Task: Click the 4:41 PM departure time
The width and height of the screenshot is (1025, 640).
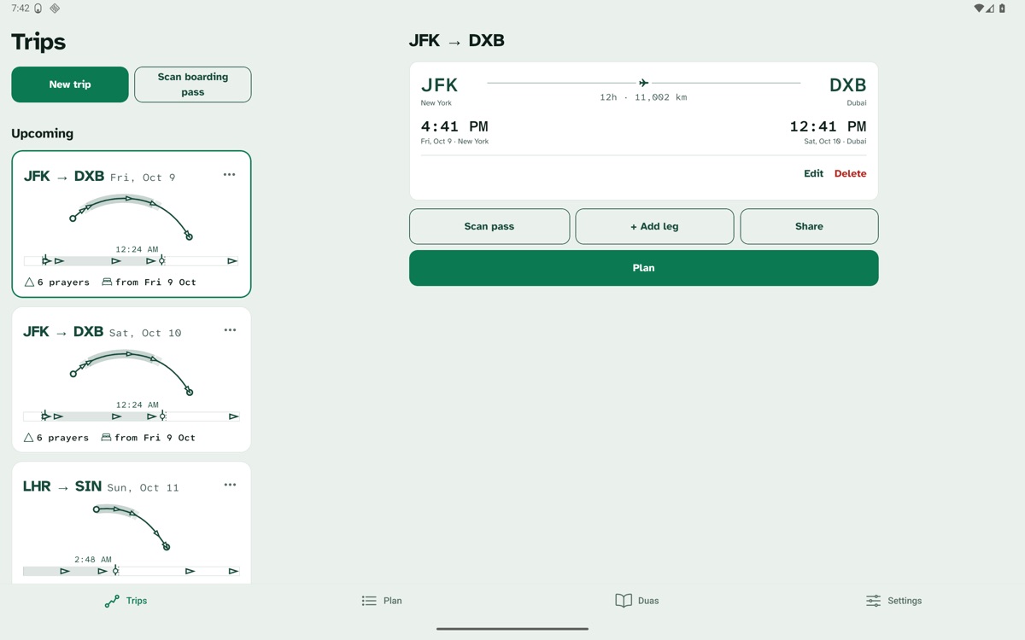Action: [x=454, y=126]
